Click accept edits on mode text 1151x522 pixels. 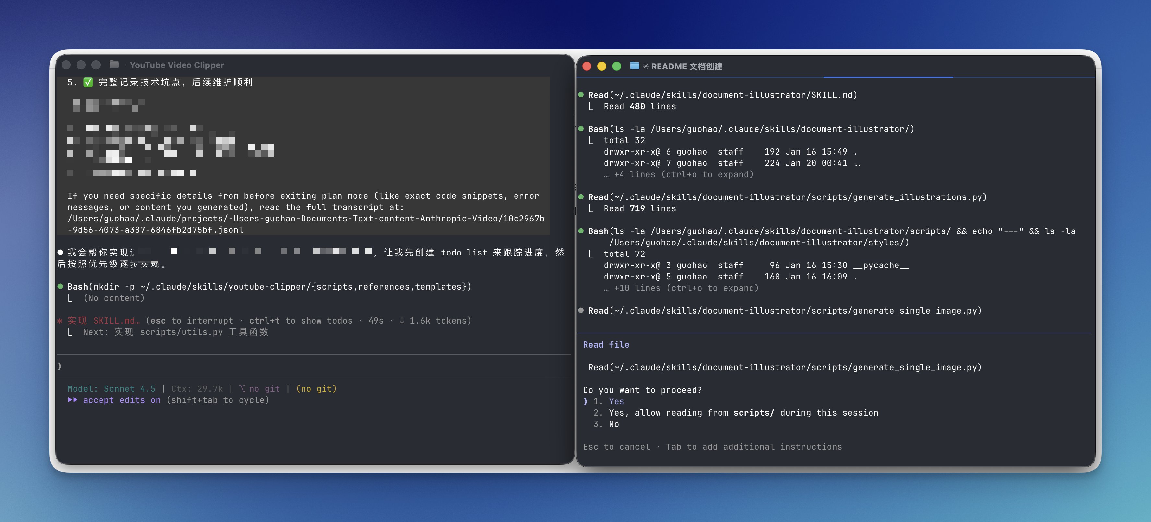click(121, 400)
